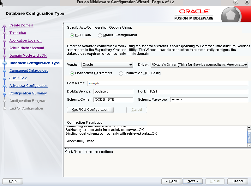Click the Configuration Summary step node icon
Viewport: 251px width, 186px height.
coord(5,94)
